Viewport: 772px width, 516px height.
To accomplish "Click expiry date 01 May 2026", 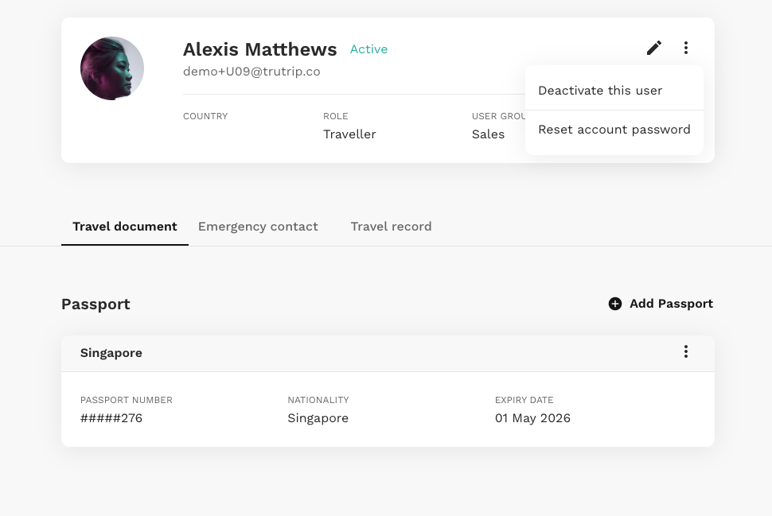I will pyautogui.click(x=532, y=418).
